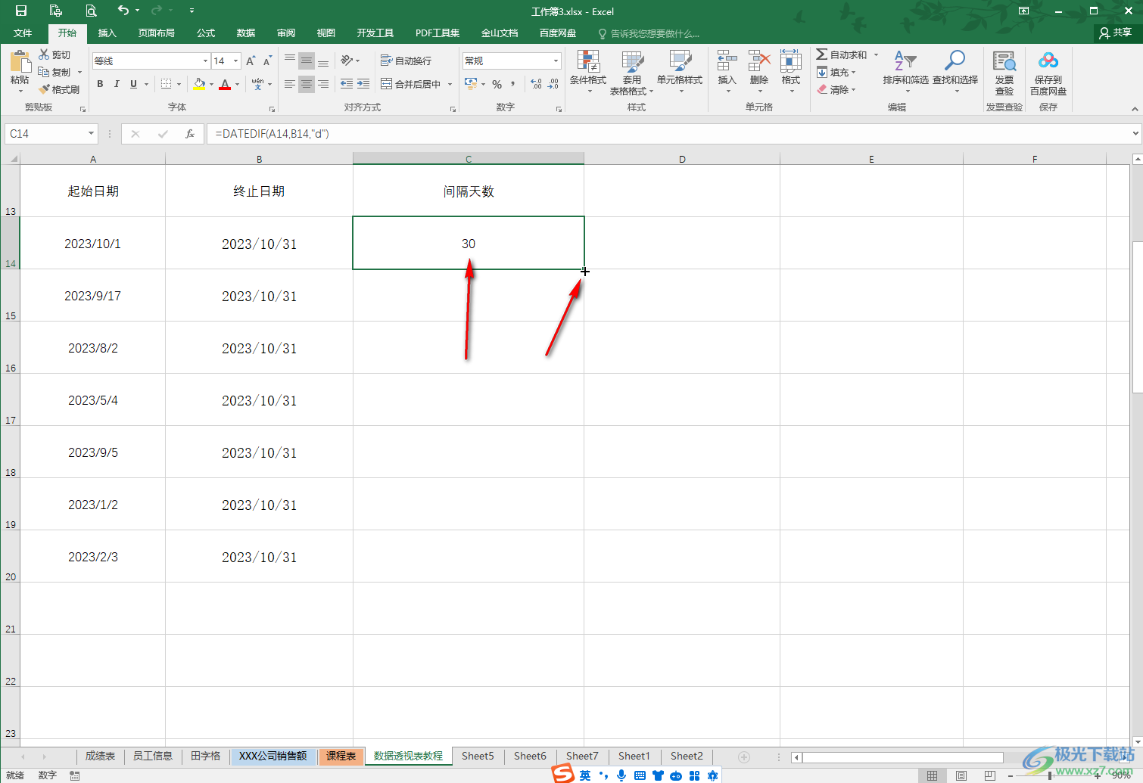Increase font size with the large A icon
This screenshot has height=783, width=1143.
(x=251, y=61)
